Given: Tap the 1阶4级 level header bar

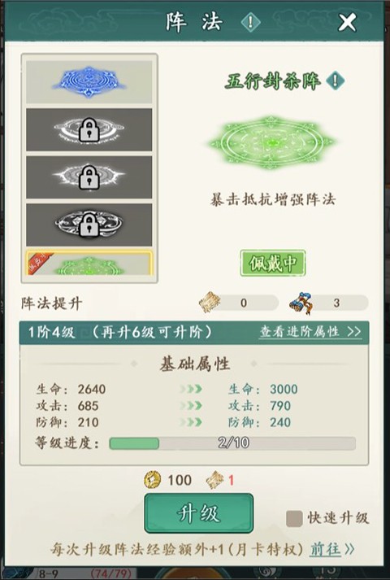Looking at the screenshot, I should tap(194, 332).
